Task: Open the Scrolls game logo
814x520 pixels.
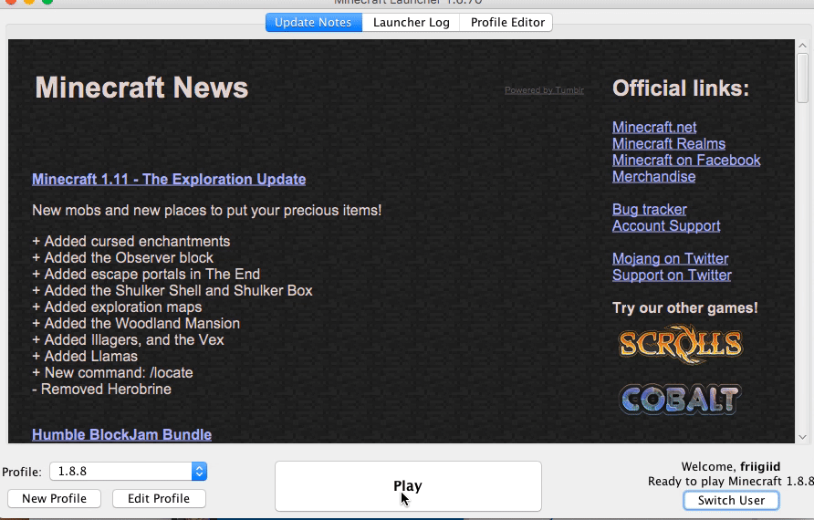Action: (681, 345)
